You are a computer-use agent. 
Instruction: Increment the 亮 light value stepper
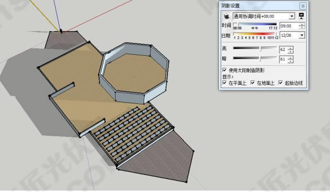[291, 48]
